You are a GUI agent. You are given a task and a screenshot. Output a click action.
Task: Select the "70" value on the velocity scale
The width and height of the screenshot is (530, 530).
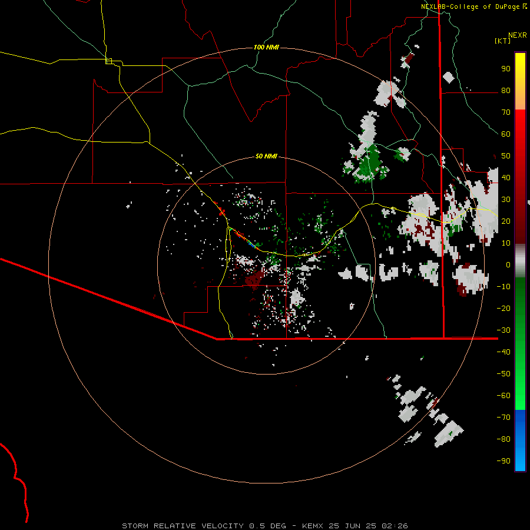pos(506,112)
